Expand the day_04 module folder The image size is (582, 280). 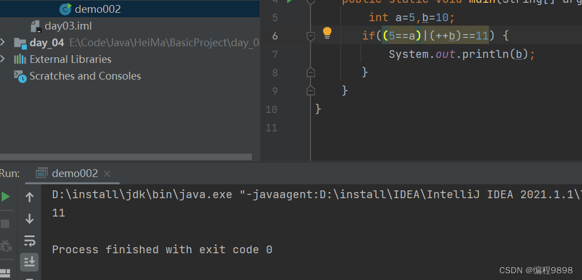pos(3,42)
